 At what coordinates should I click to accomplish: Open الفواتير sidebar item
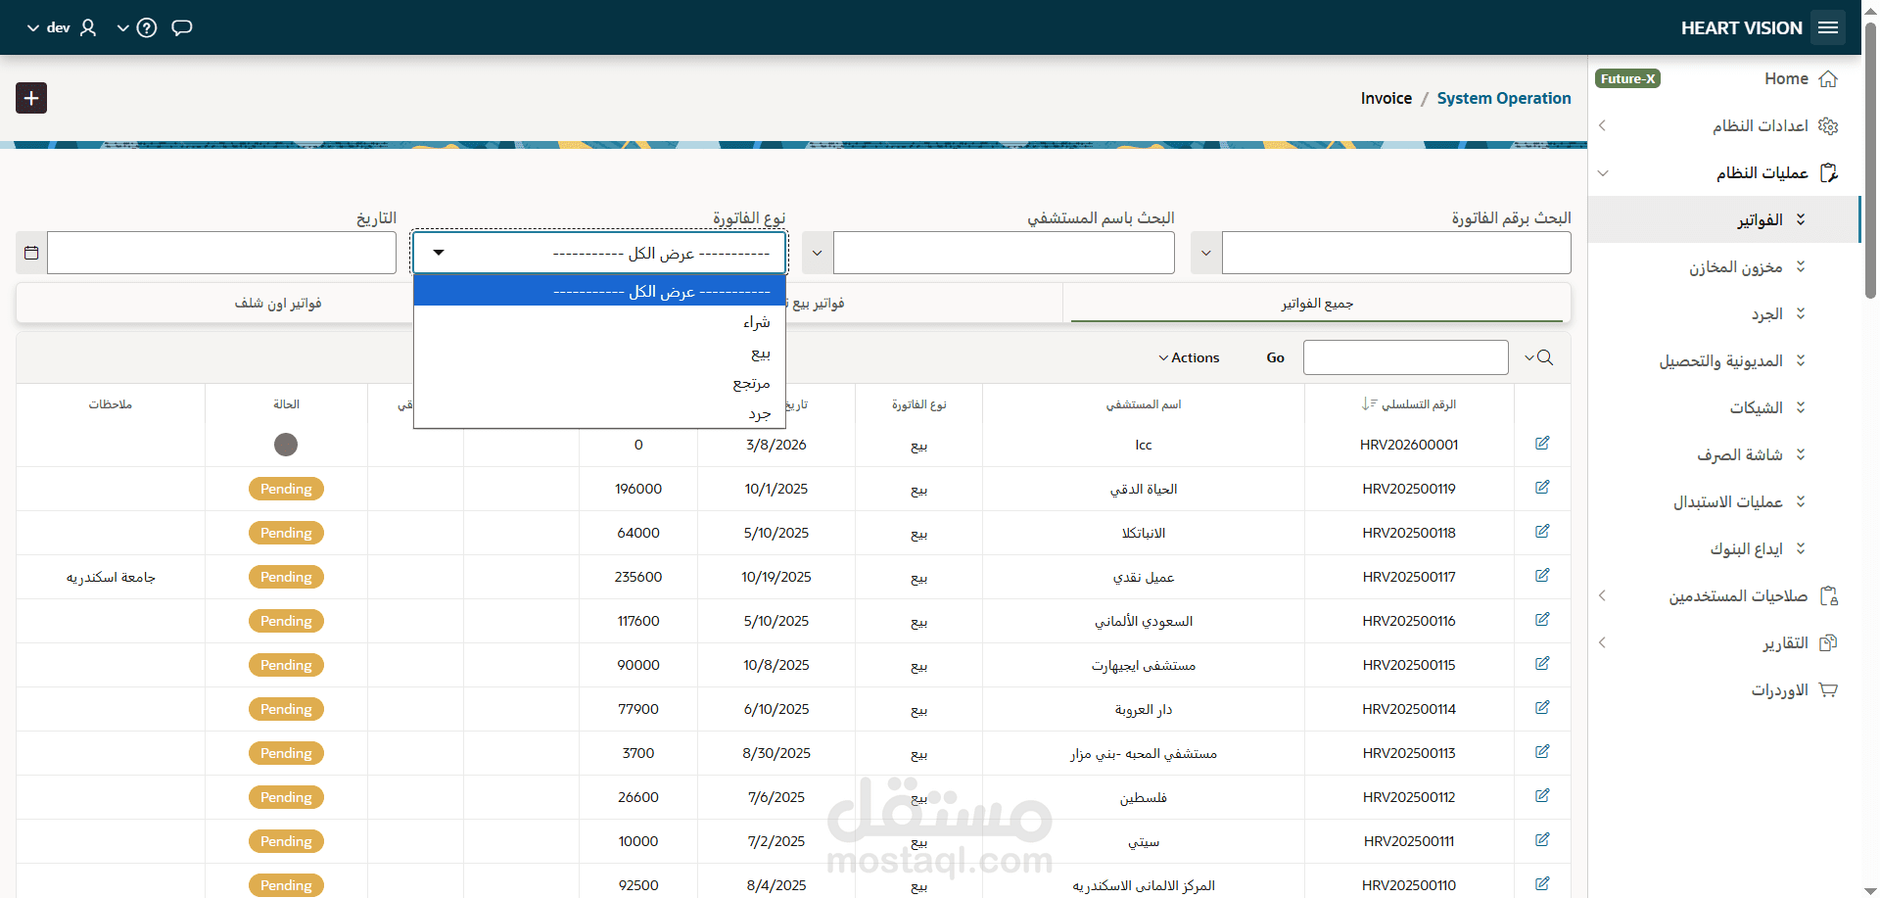(1723, 219)
